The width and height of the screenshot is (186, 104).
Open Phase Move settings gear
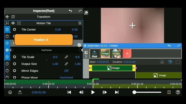click(x=15, y=77)
